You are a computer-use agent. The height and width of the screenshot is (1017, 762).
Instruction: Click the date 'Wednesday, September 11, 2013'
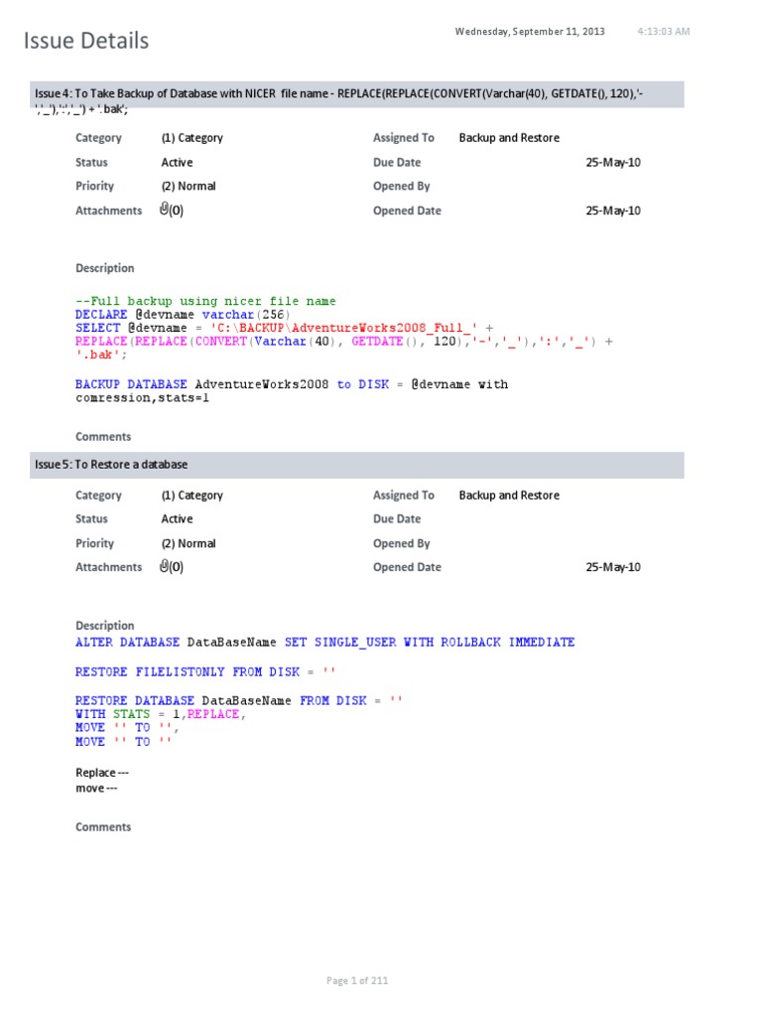530,31
